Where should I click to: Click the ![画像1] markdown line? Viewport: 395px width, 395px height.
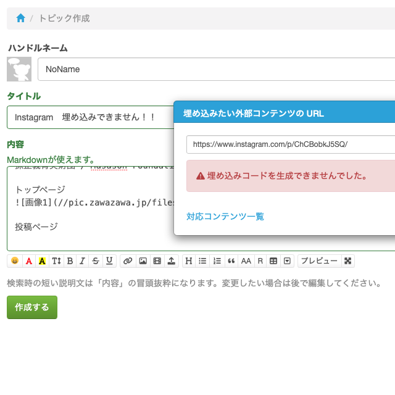coord(94,202)
